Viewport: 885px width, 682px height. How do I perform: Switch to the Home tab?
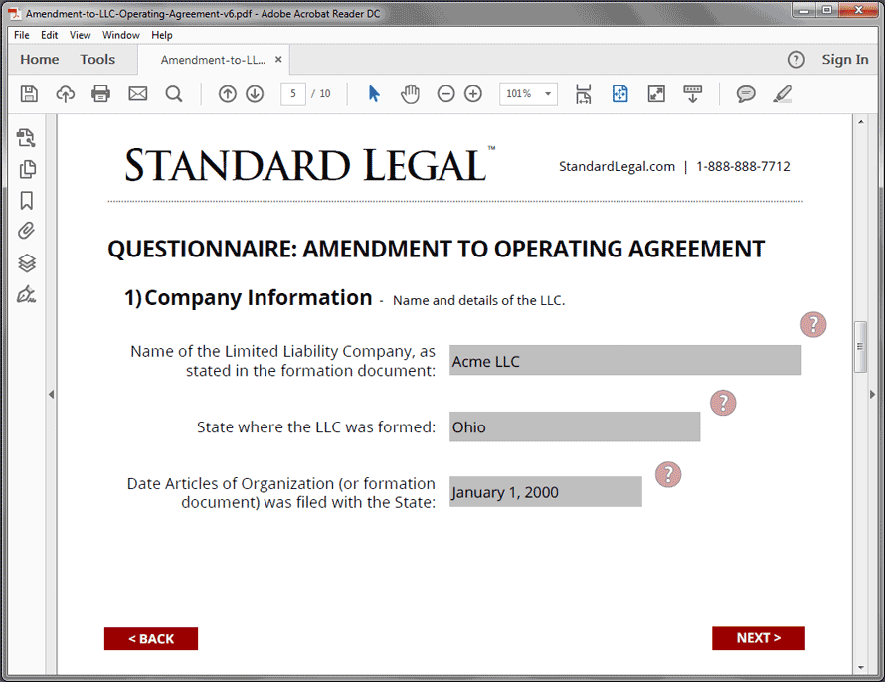[x=40, y=60]
